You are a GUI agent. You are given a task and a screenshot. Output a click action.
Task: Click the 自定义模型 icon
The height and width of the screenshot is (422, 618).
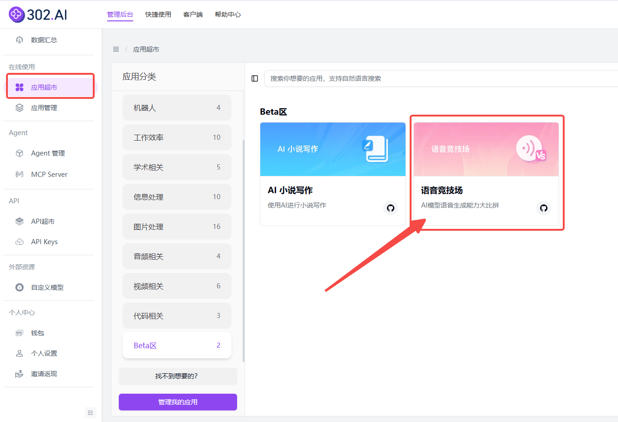[19, 287]
